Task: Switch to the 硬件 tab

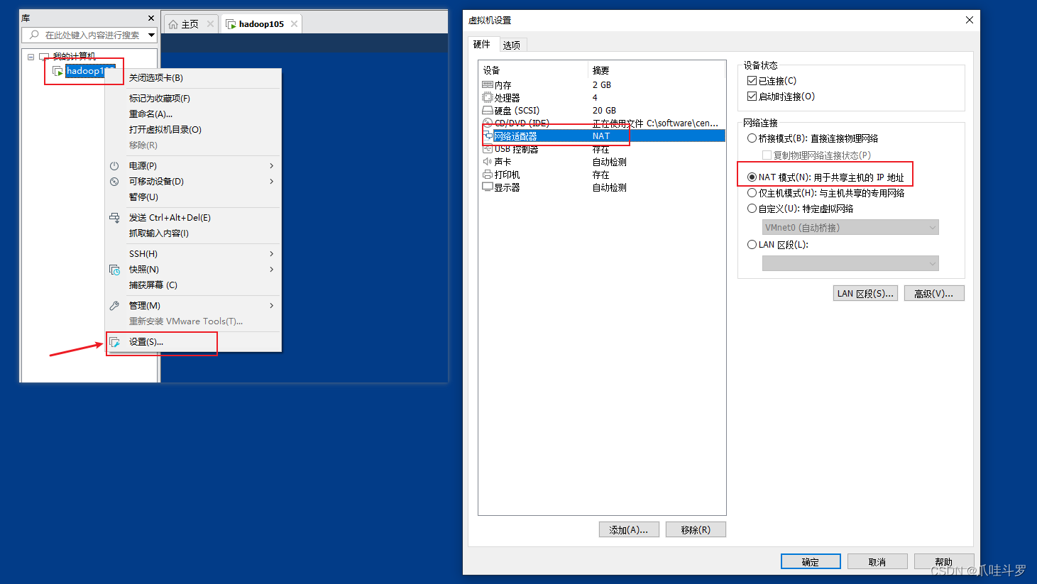Action: (482, 44)
